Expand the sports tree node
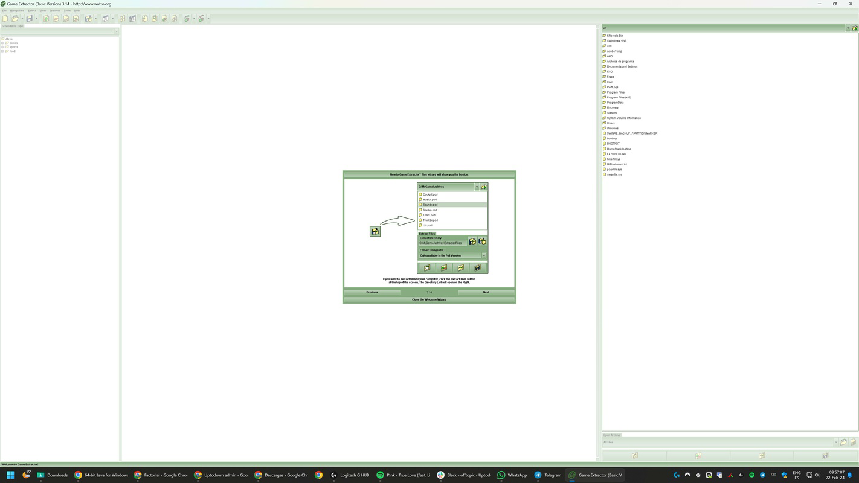The width and height of the screenshot is (859, 483). click(2, 47)
